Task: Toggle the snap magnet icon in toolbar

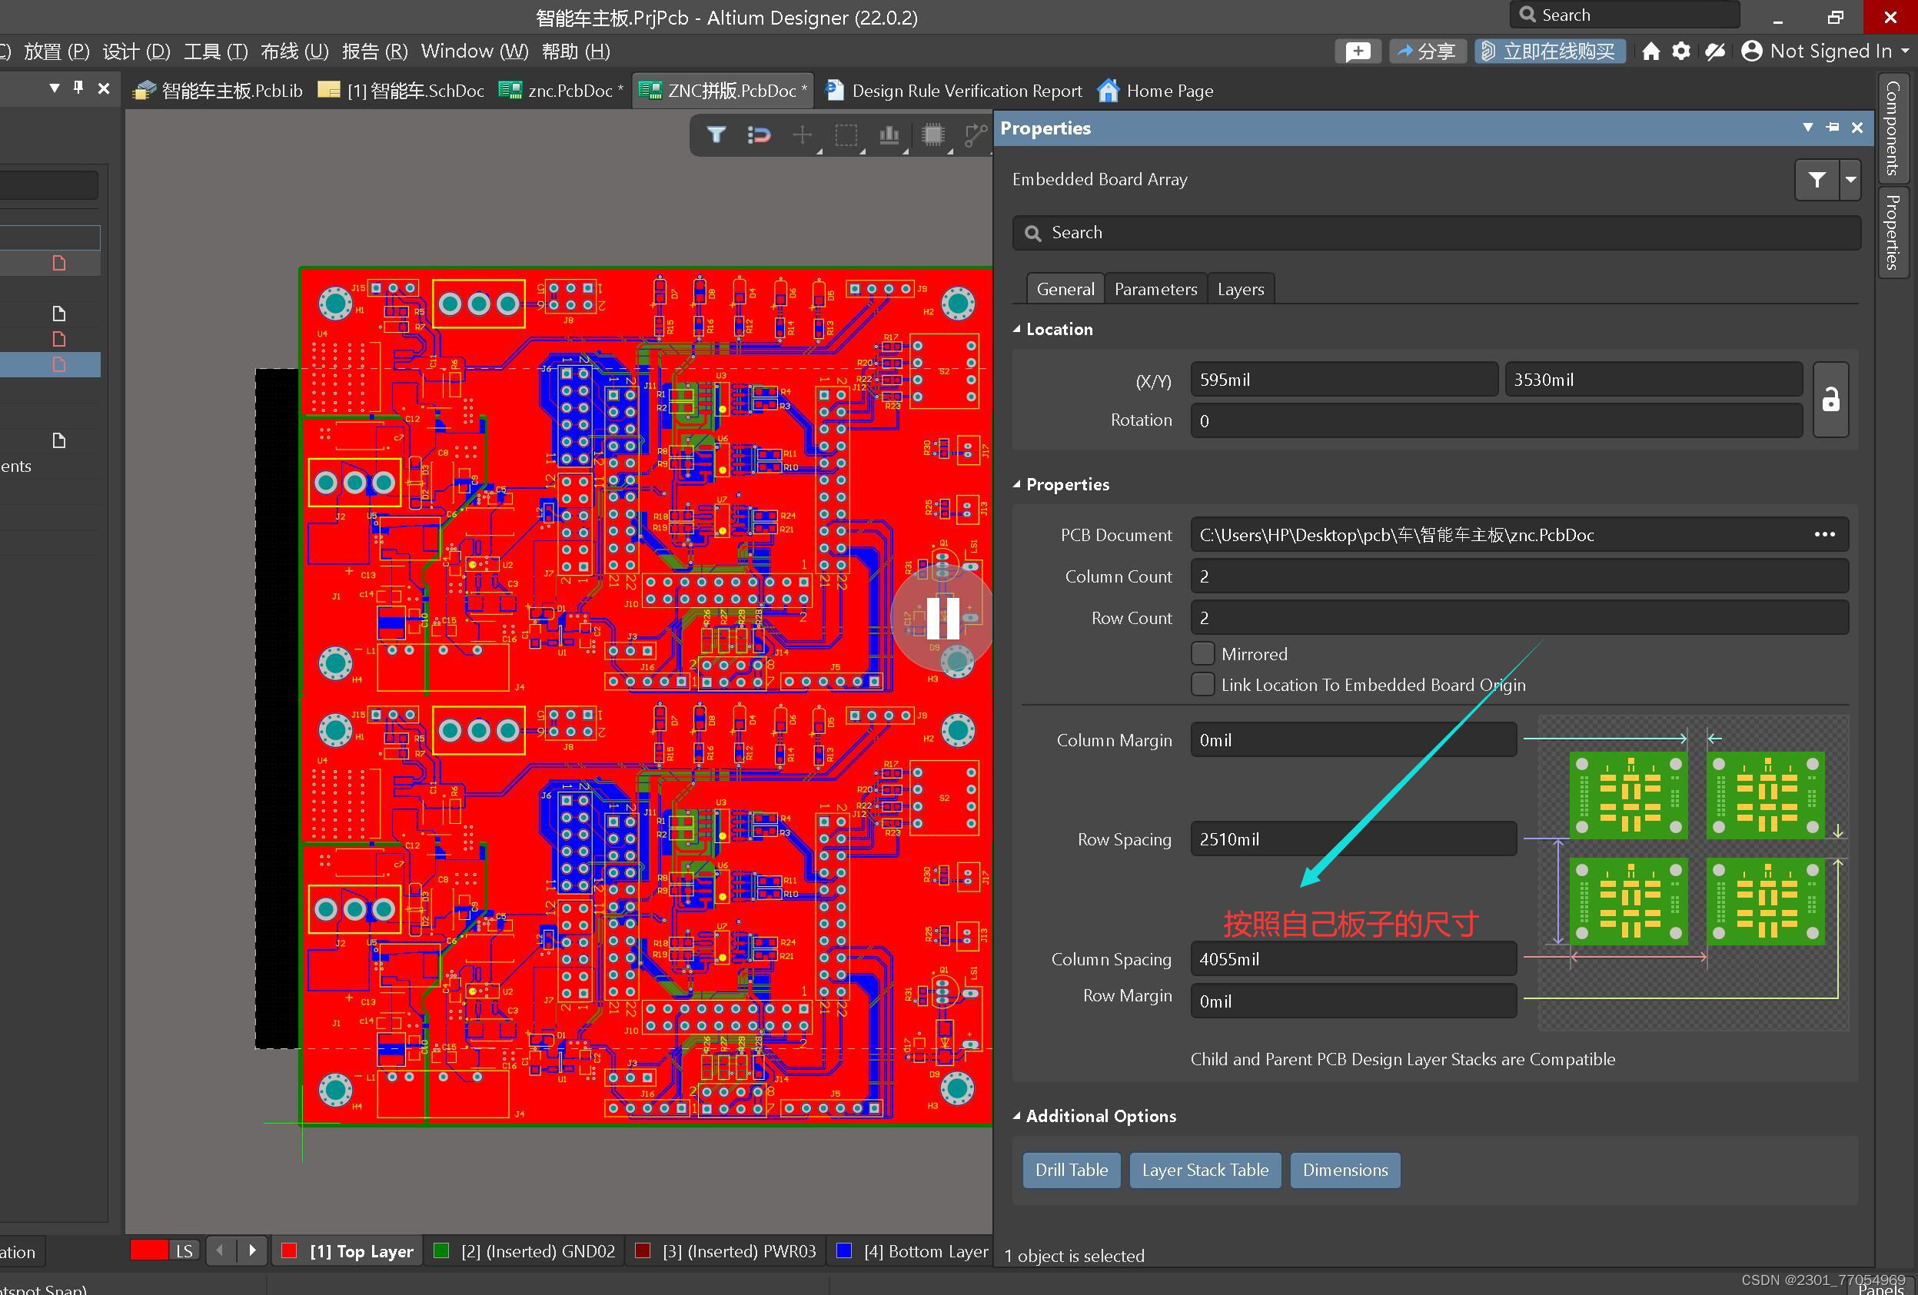Action: [x=759, y=134]
